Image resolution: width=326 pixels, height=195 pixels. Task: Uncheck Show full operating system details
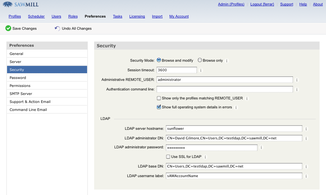click(x=159, y=107)
